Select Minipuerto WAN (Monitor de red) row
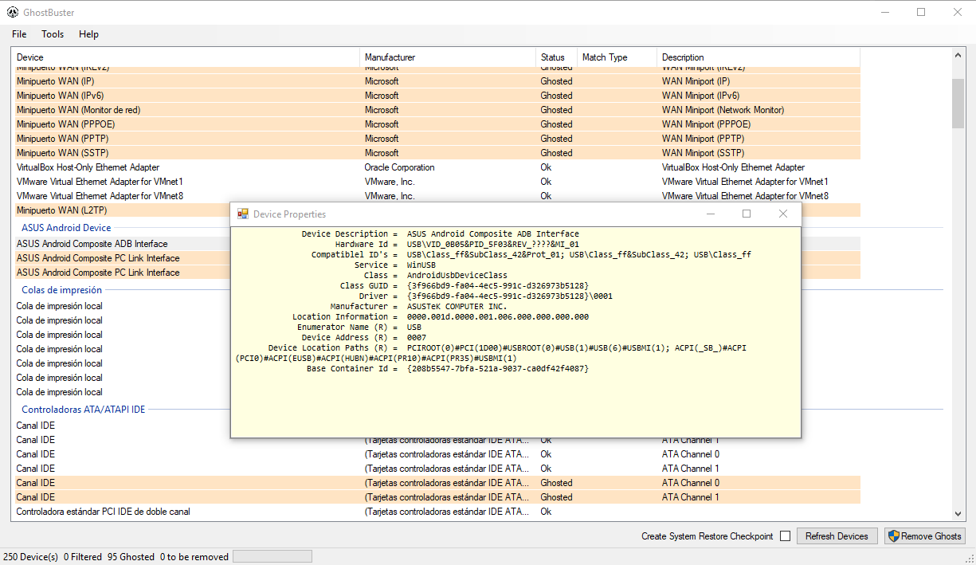 437,110
